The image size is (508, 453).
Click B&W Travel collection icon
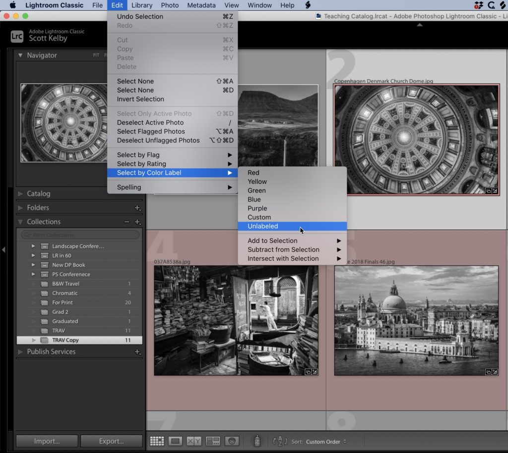coord(44,284)
